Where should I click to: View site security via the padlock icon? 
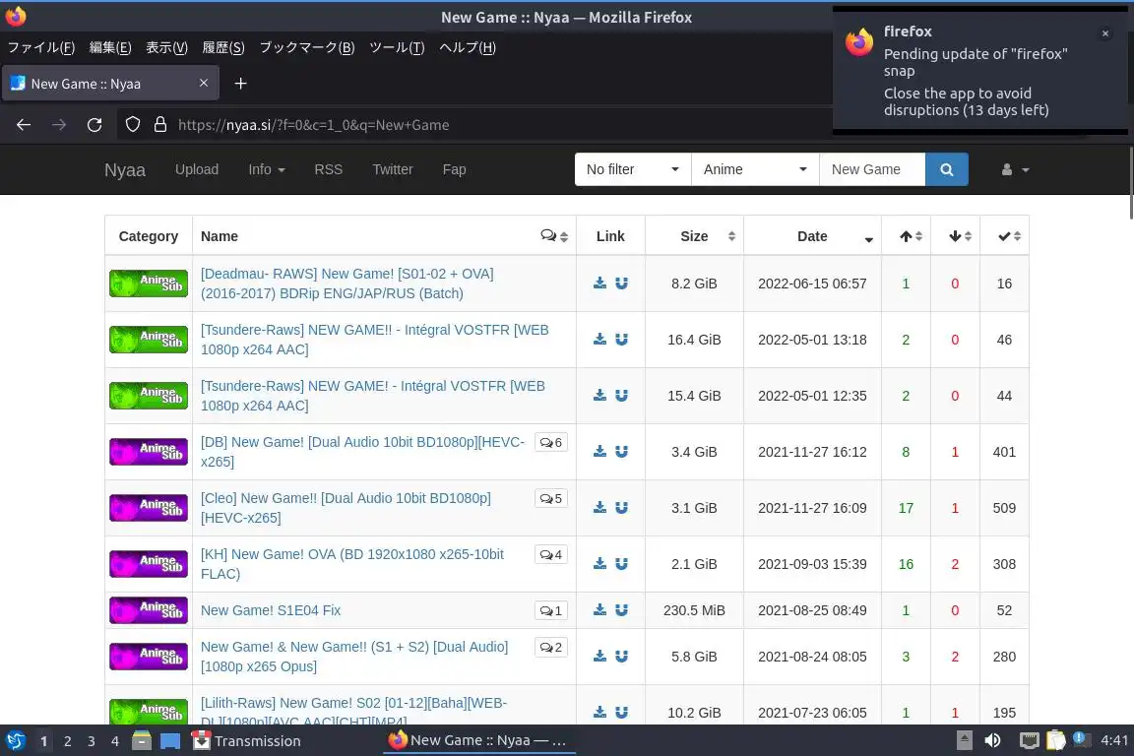pos(160,124)
